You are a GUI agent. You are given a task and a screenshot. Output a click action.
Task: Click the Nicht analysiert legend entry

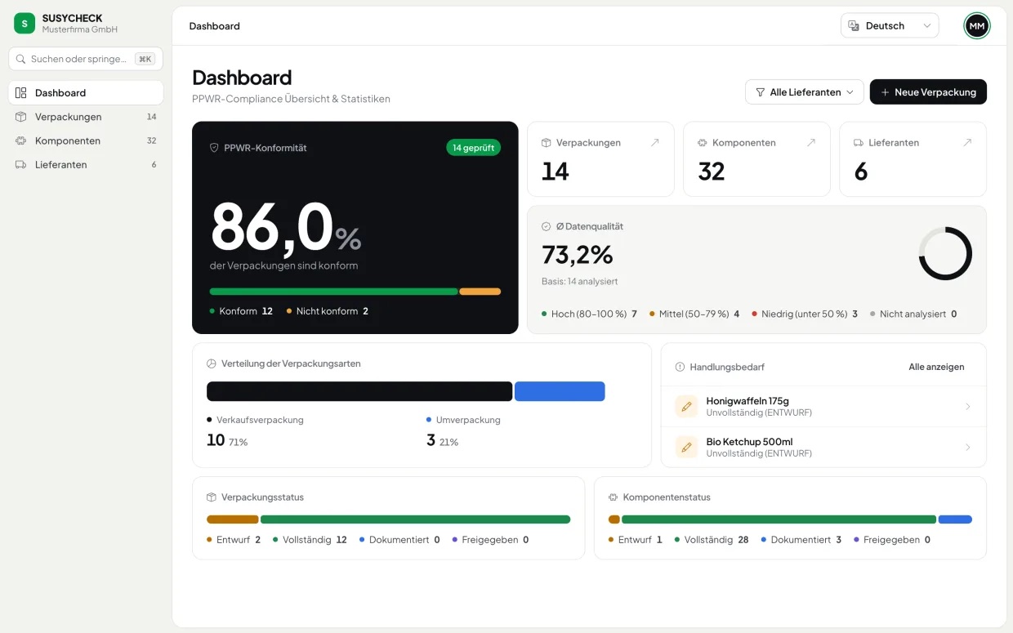[x=913, y=314]
